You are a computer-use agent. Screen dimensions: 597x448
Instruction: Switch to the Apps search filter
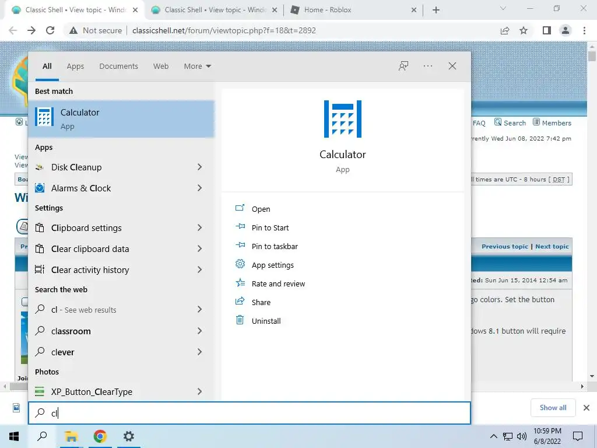coord(75,66)
